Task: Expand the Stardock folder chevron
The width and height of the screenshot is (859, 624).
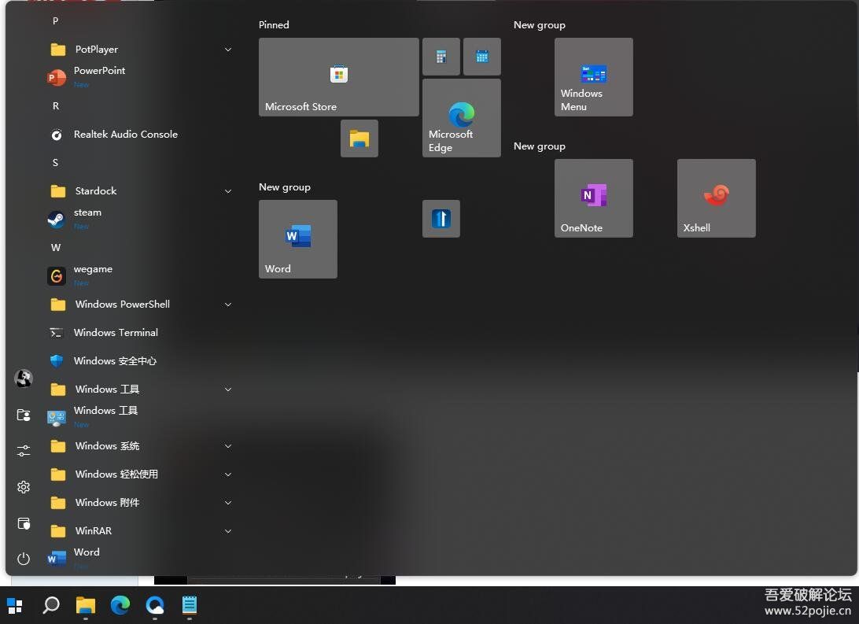Action: [x=228, y=190]
